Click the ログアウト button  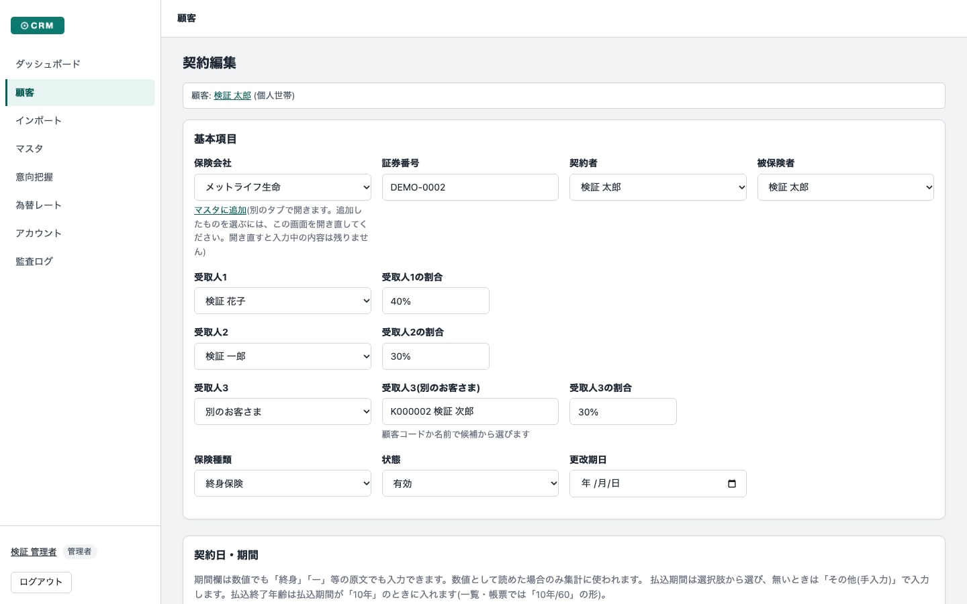click(x=41, y=582)
